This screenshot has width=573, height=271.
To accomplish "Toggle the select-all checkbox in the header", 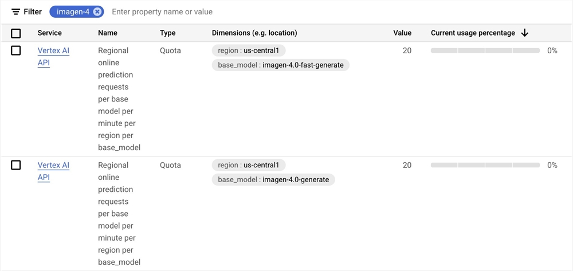I will [x=16, y=33].
